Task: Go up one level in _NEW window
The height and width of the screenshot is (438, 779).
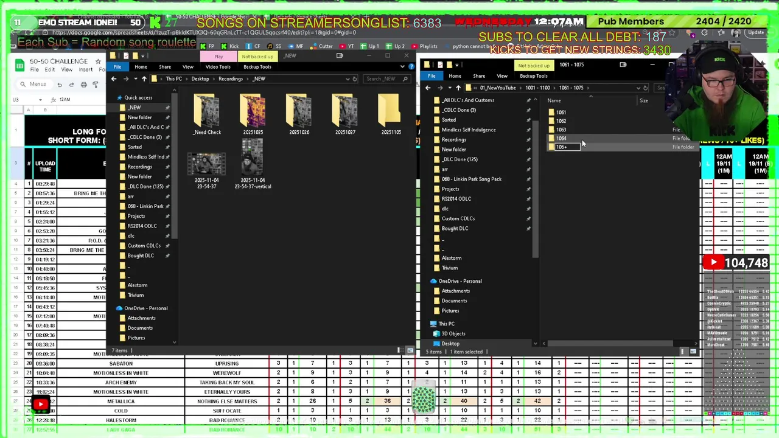Action: tap(144, 78)
